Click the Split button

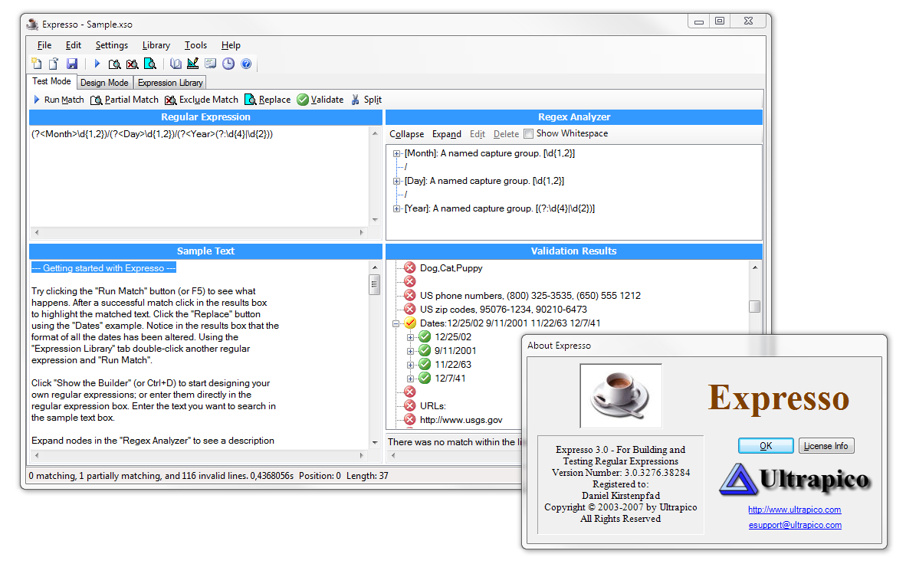click(366, 100)
